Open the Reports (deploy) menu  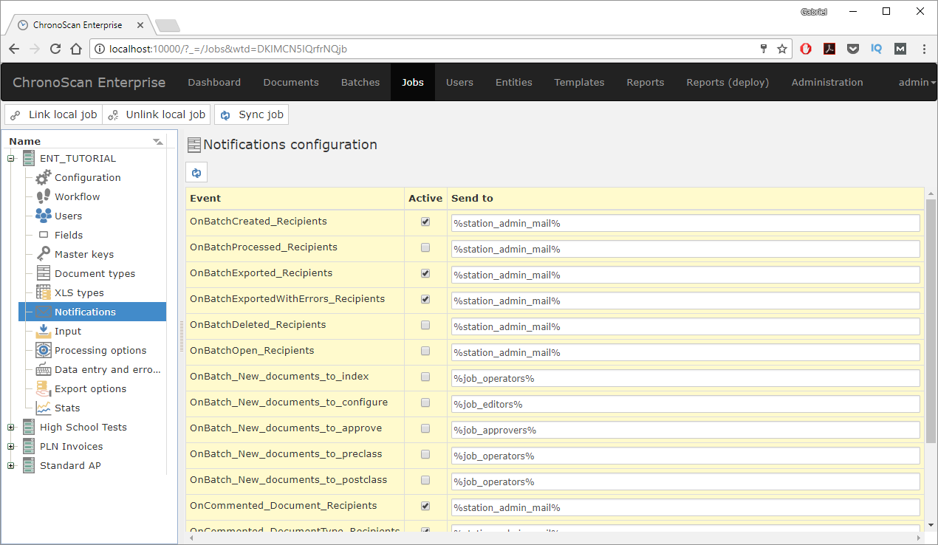tap(728, 82)
